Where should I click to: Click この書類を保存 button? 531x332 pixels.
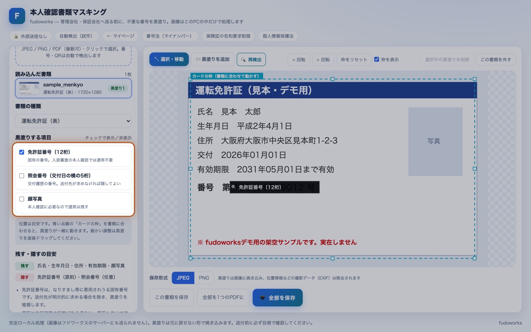[x=171, y=297]
